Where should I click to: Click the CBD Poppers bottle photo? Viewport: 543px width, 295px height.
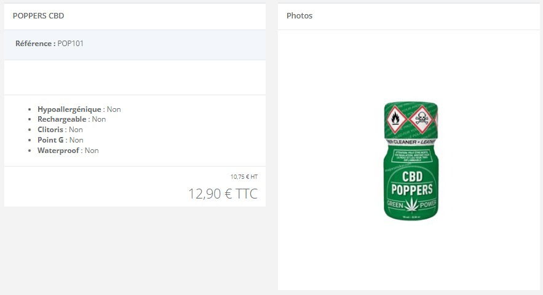pyautogui.click(x=411, y=160)
